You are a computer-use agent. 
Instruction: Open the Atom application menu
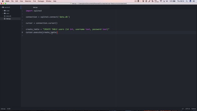[7, 1]
